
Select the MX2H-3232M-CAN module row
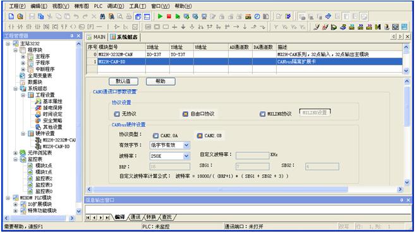(x=245, y=54)
